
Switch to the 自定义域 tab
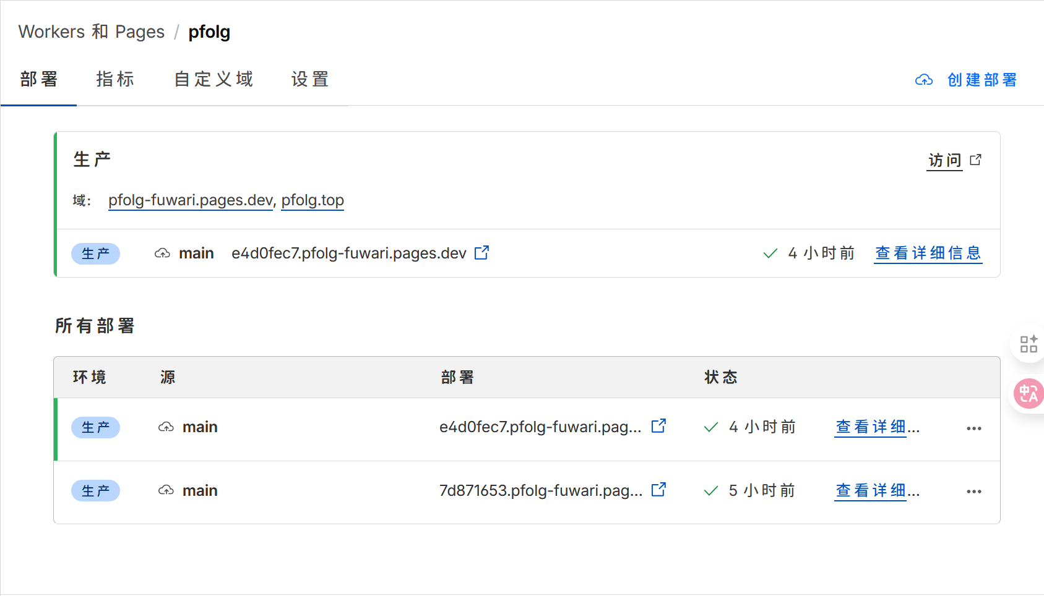pos(214,79)
